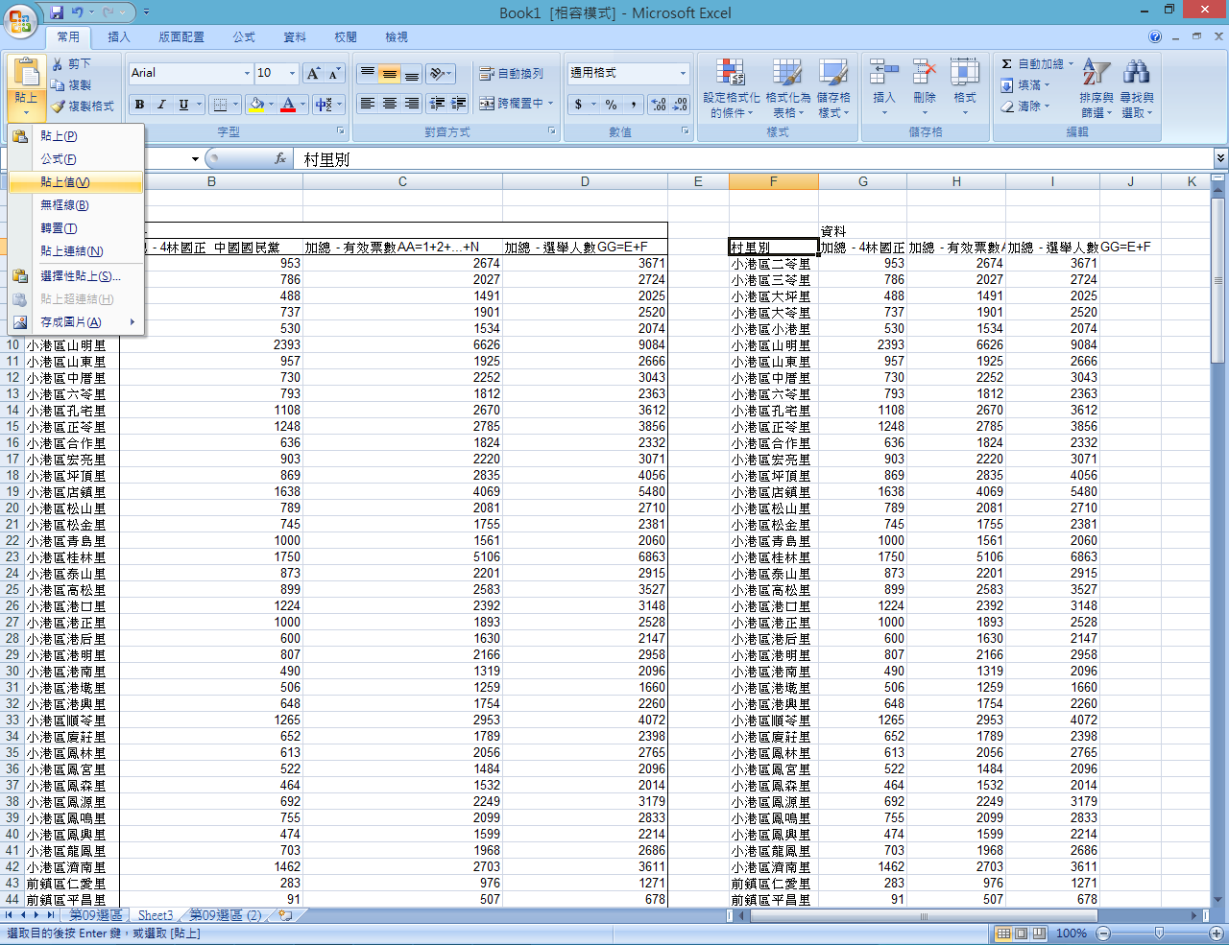
Task: Select Transpose (轉置) in the paste menu
Action: click(59, 228)
